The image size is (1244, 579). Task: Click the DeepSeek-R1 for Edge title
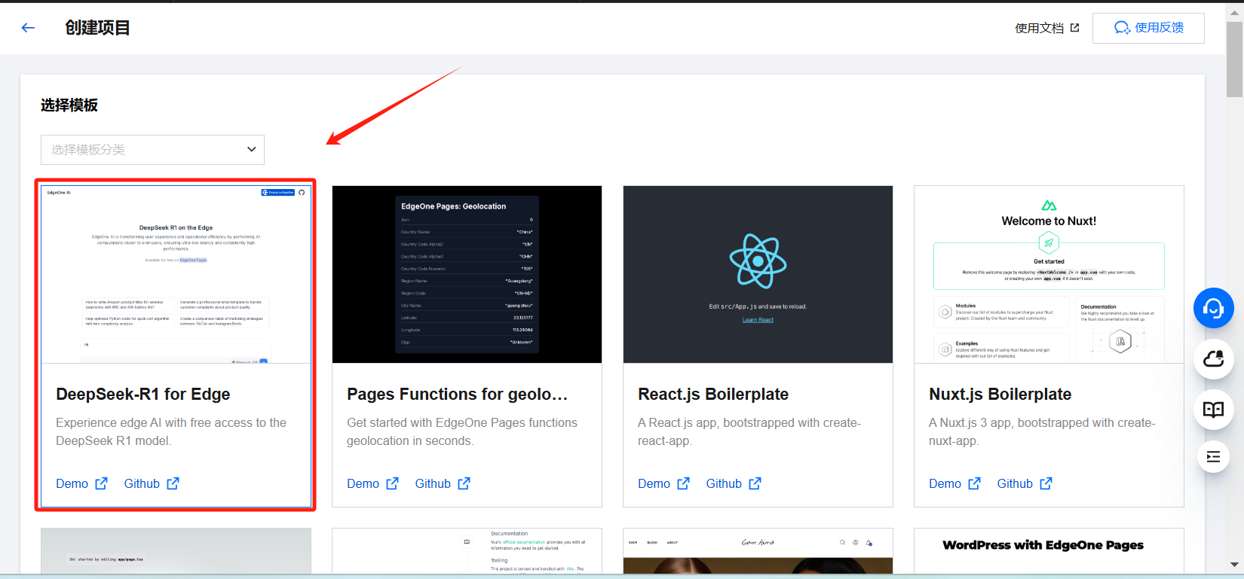point(143,394)
